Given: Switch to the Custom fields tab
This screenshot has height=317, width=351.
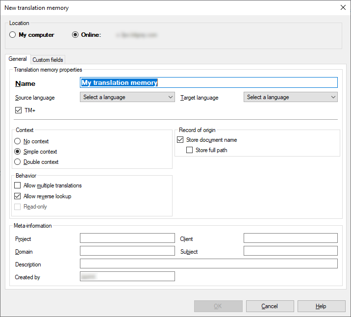Looking at the screenshot, I should (48, 60).
